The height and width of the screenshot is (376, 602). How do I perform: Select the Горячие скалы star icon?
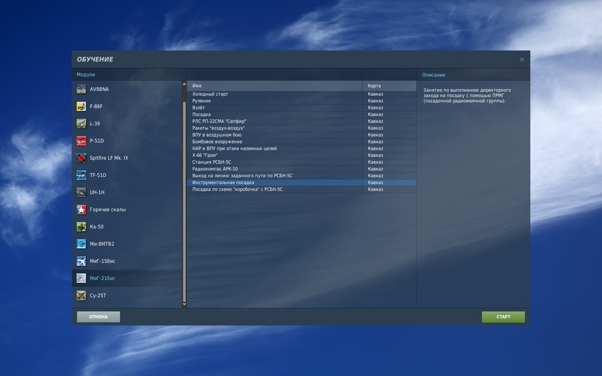tap(81, 209)
